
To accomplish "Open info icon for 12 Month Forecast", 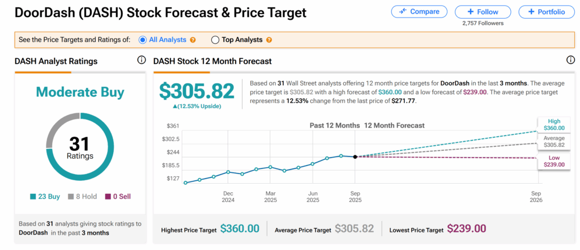I will point(571,61).
